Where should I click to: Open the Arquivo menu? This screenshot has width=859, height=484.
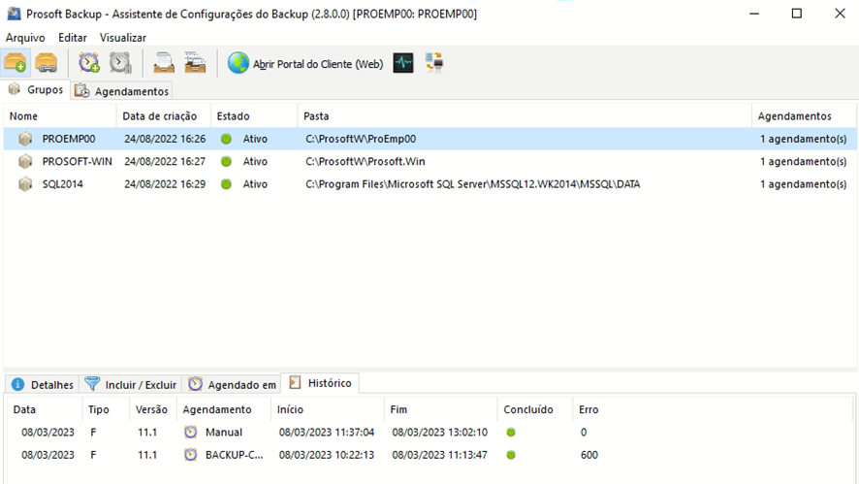click(x=25, y=37)
